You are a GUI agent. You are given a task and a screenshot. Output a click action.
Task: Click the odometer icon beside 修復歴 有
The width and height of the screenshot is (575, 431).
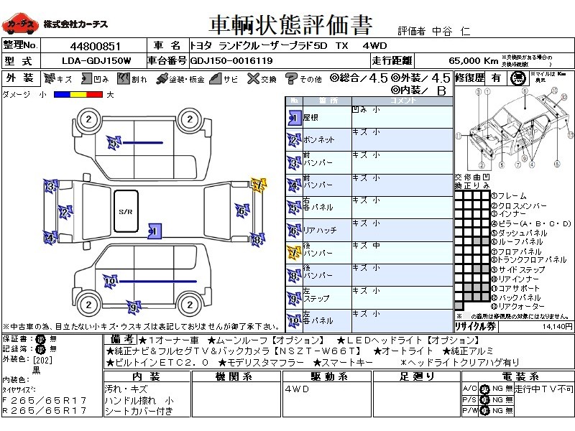[517, 78]
